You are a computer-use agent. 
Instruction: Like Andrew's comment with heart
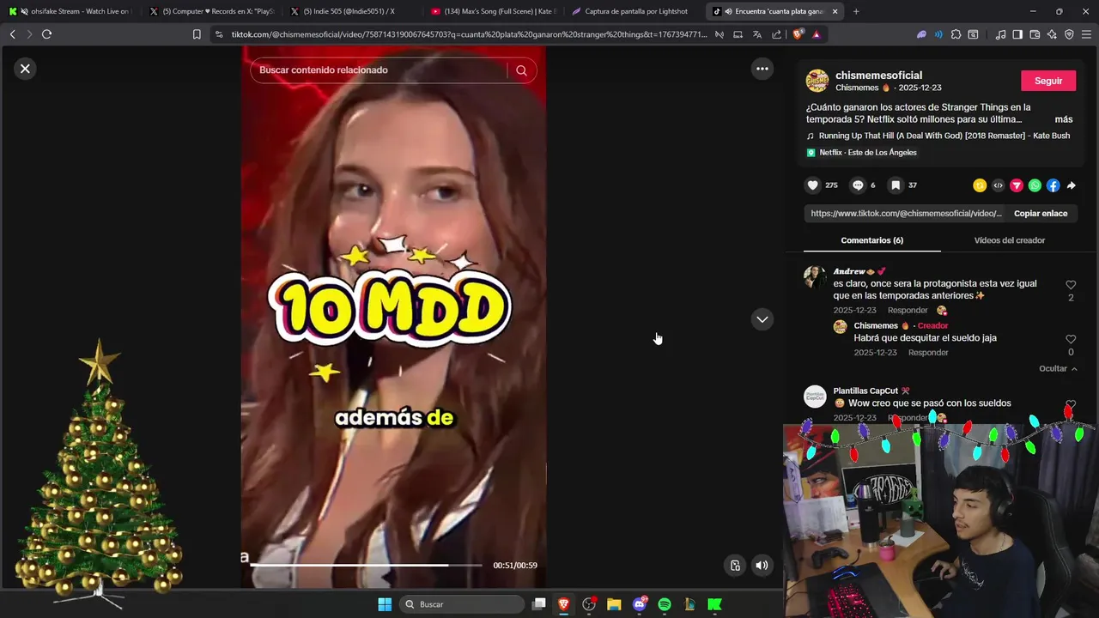(x=1071, y=285)
